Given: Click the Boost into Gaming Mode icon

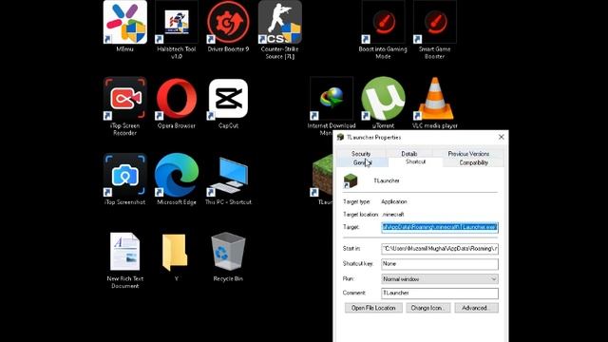Looking at the screenshot, I should click(383, 22).
